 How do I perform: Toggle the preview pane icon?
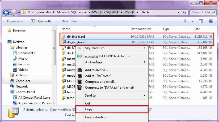201,21
